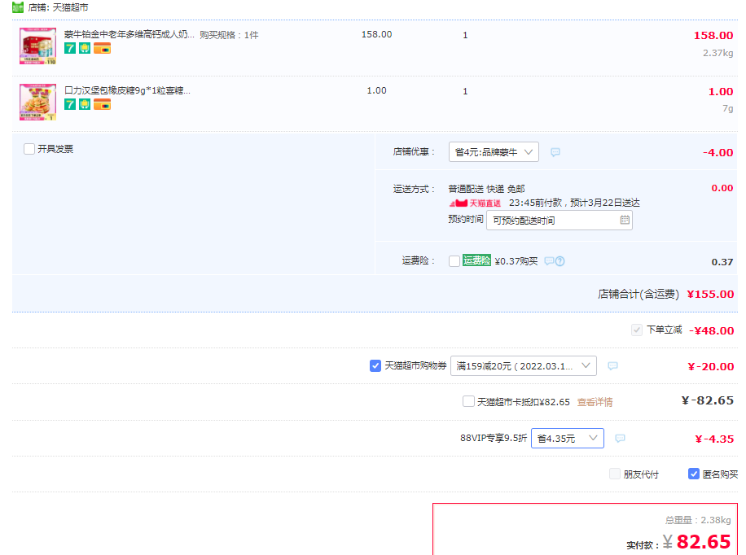
Task: Open 蒙牛铂金中老年多维高钙成人奶 product title
Action: coord(129,35)
